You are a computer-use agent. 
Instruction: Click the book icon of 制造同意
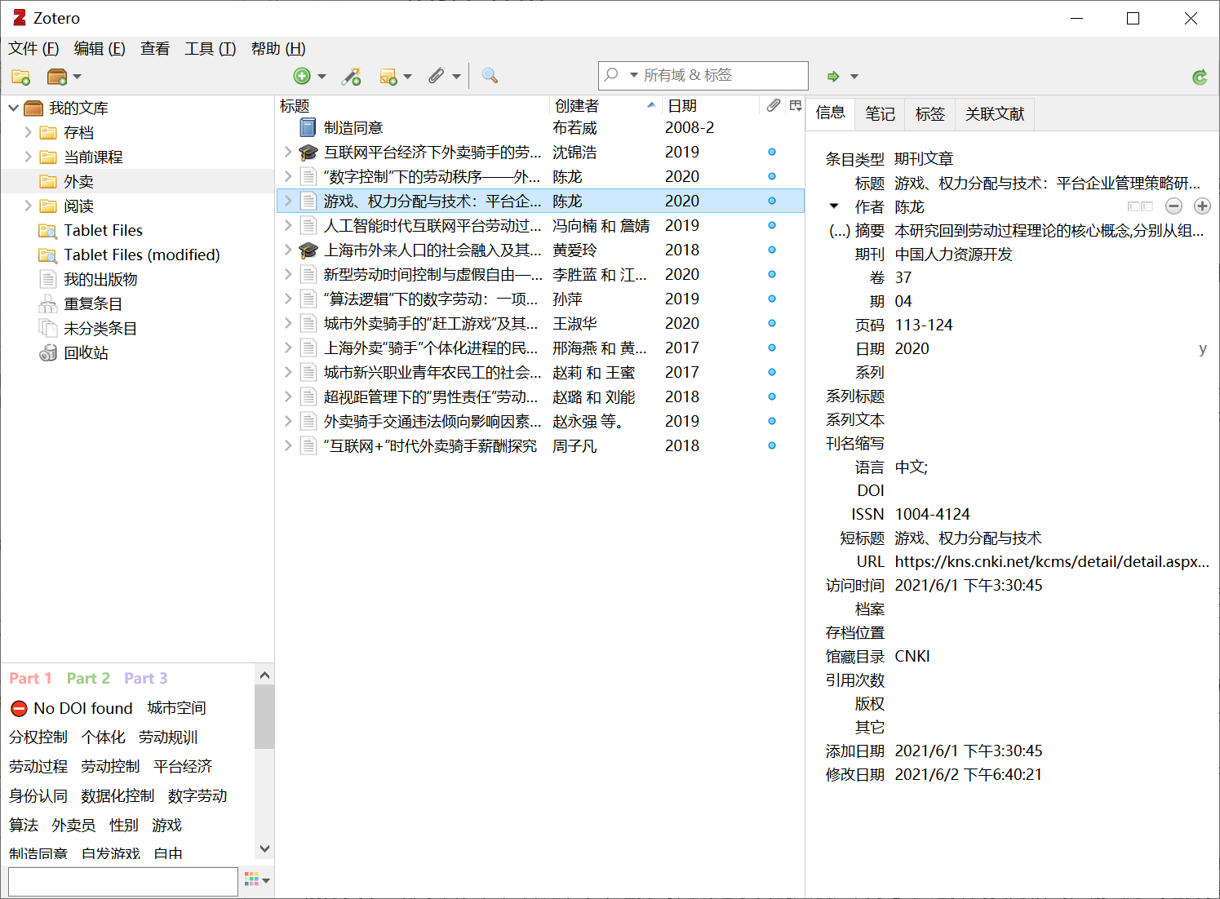(308, 127)
